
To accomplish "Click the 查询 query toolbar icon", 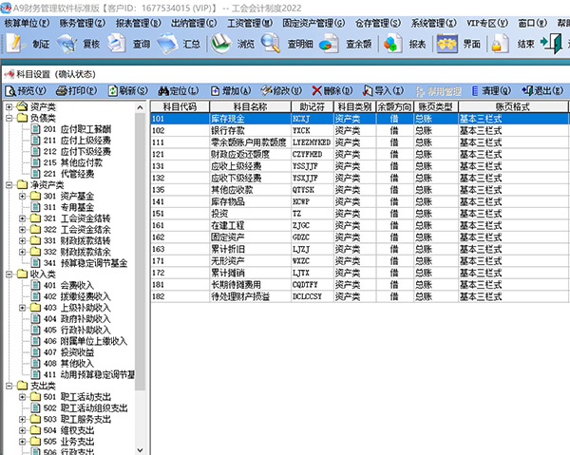I will (x=129, y=43).
